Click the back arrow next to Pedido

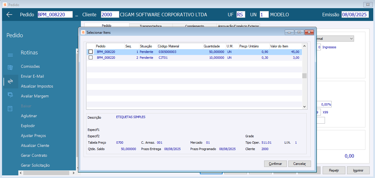pyautogui.click(x=9, y=15)
